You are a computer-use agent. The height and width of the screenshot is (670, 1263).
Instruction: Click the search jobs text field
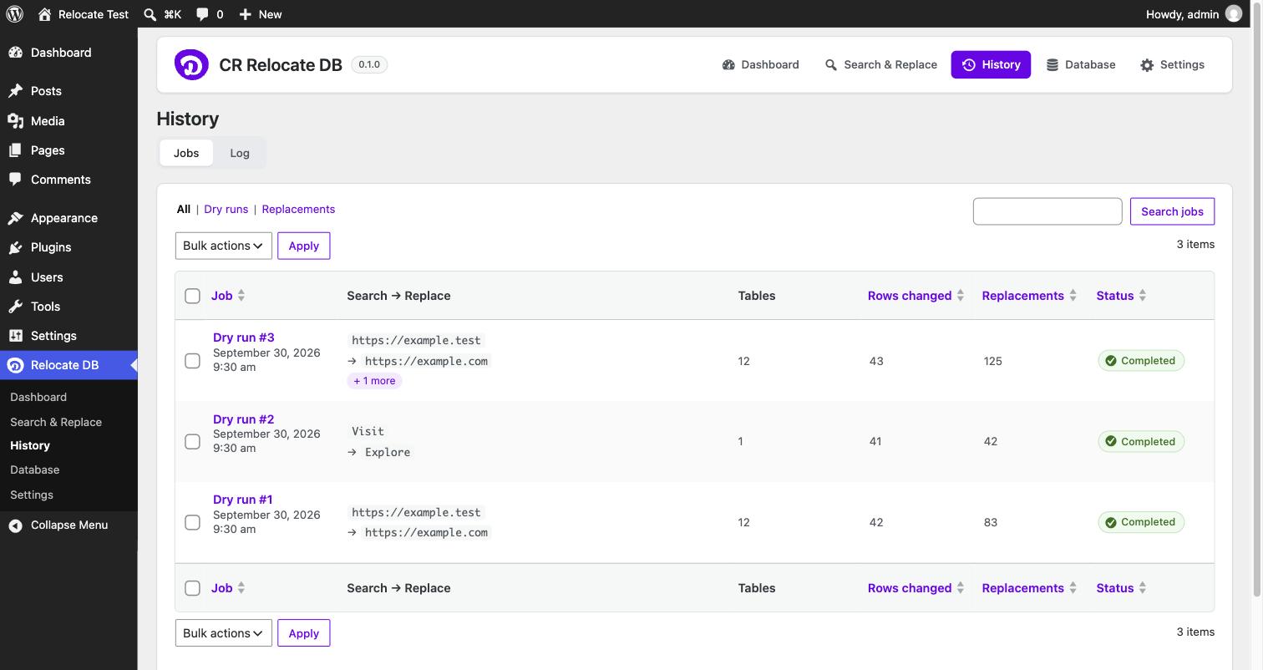click(1047, 211)
